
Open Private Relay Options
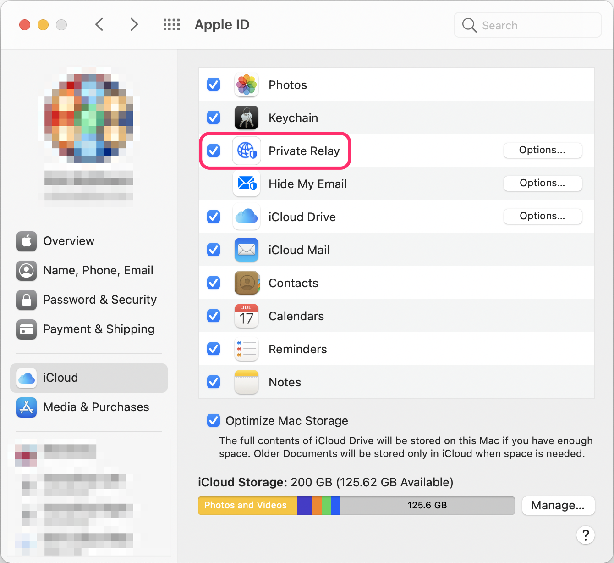(543, 150)
